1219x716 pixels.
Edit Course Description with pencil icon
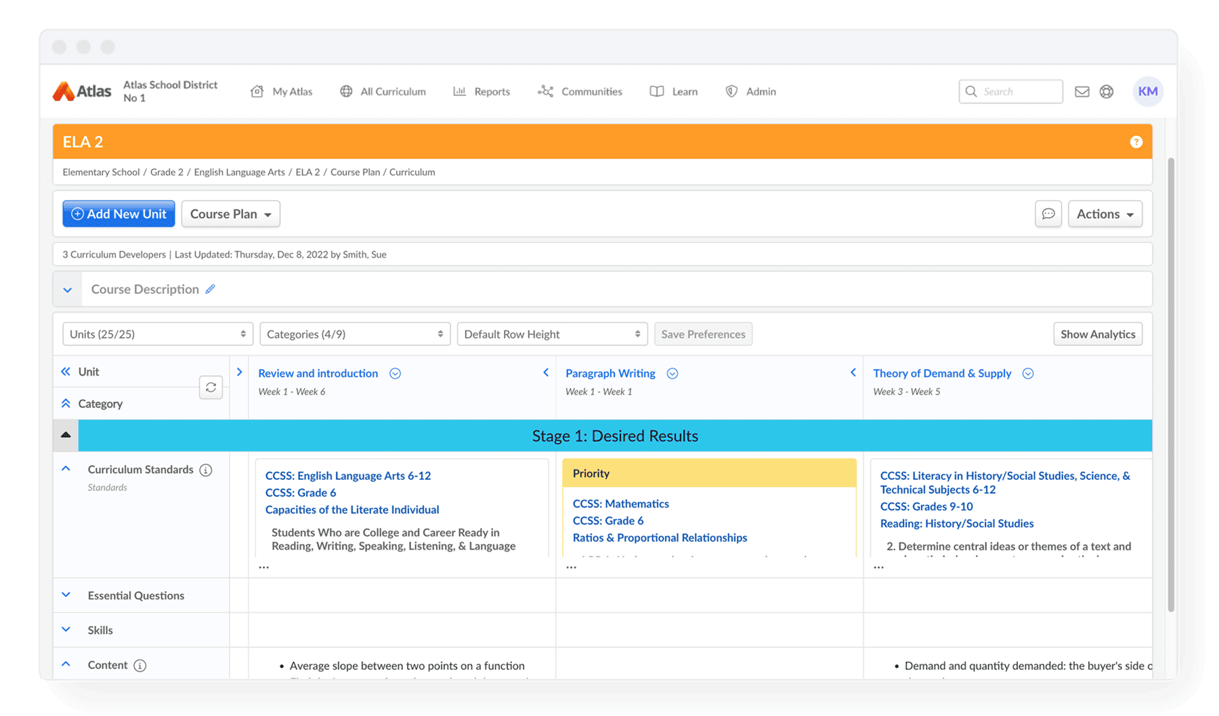pos(211,289)
